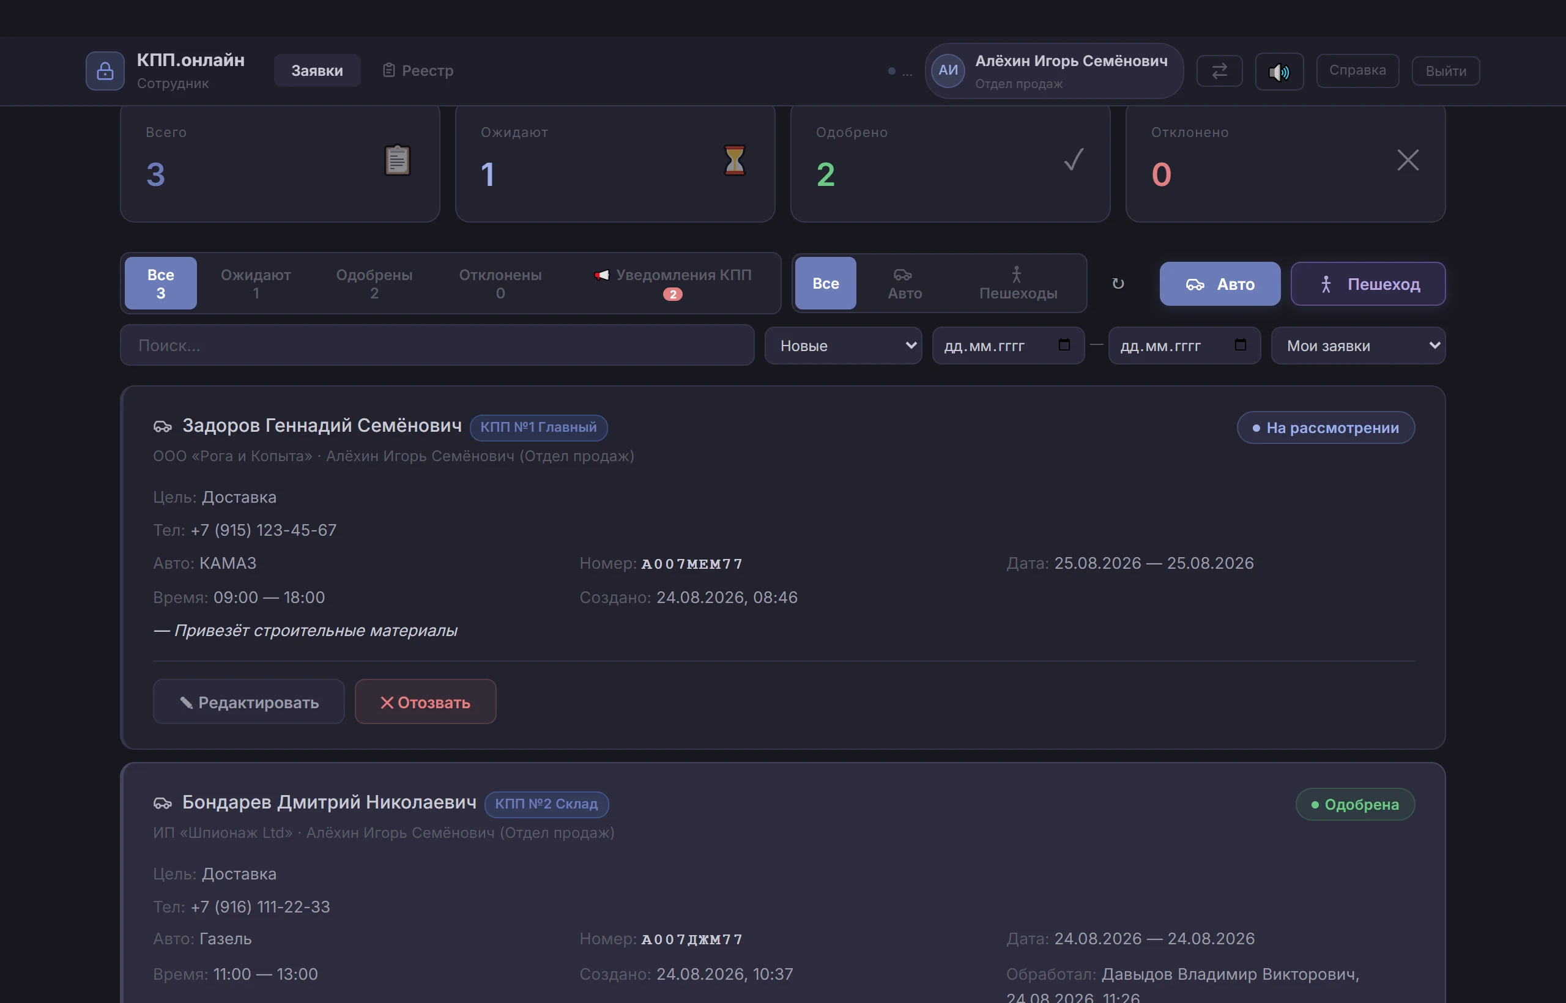Viewport: 1566px width, 1003px height.
Task: Open the АИ user avatar
Action: click(x=948, y=70)
